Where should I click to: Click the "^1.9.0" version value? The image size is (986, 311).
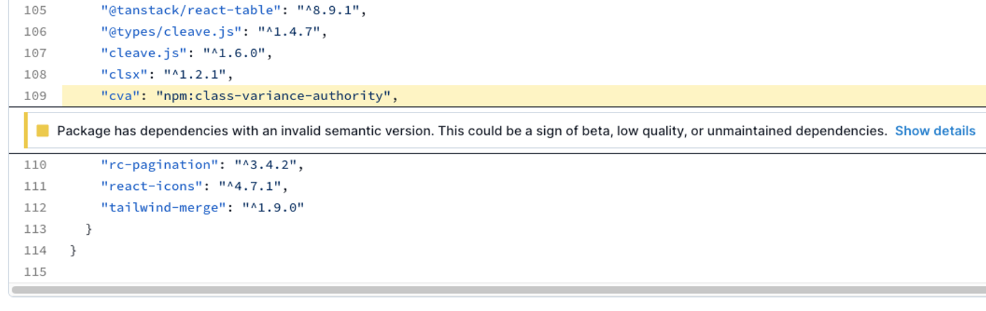click(x=274, y=208)
